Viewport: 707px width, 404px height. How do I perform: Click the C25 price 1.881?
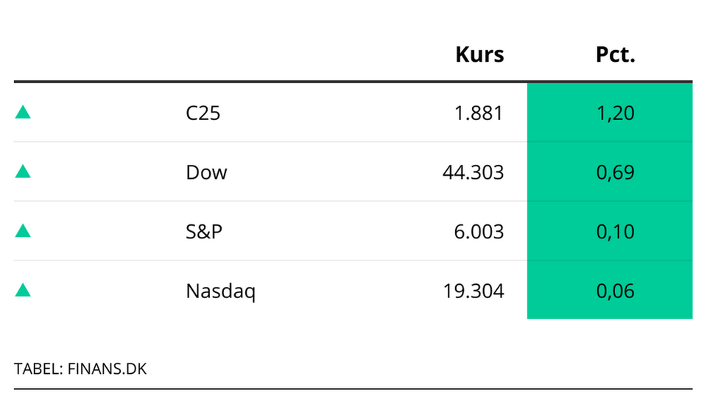pos(479,113)
